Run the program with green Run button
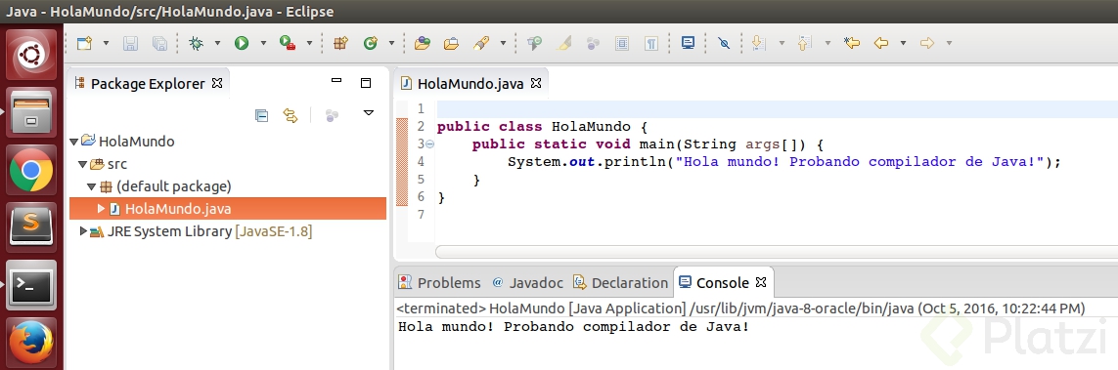The height and width of the screenshot is (370, 1118). tap(242, 43)
